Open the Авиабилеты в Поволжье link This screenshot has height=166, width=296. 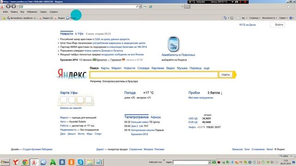(x=178, y=55)
